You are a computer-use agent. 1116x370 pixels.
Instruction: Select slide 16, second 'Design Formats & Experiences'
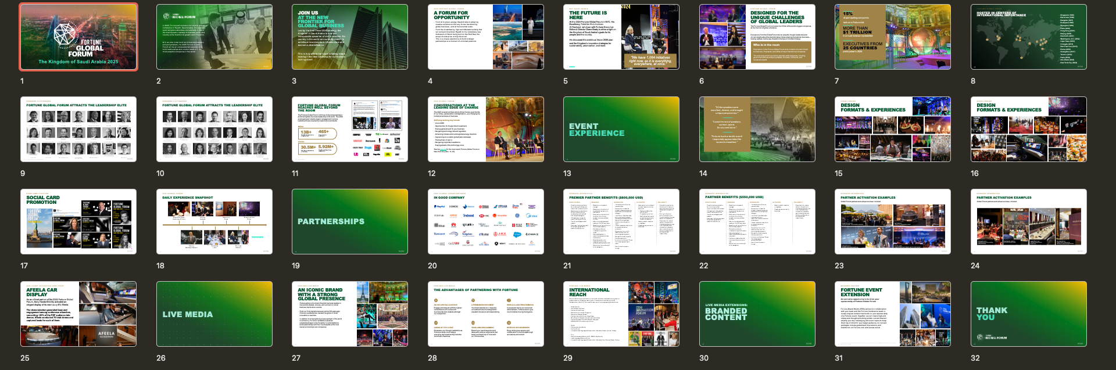1029,130
